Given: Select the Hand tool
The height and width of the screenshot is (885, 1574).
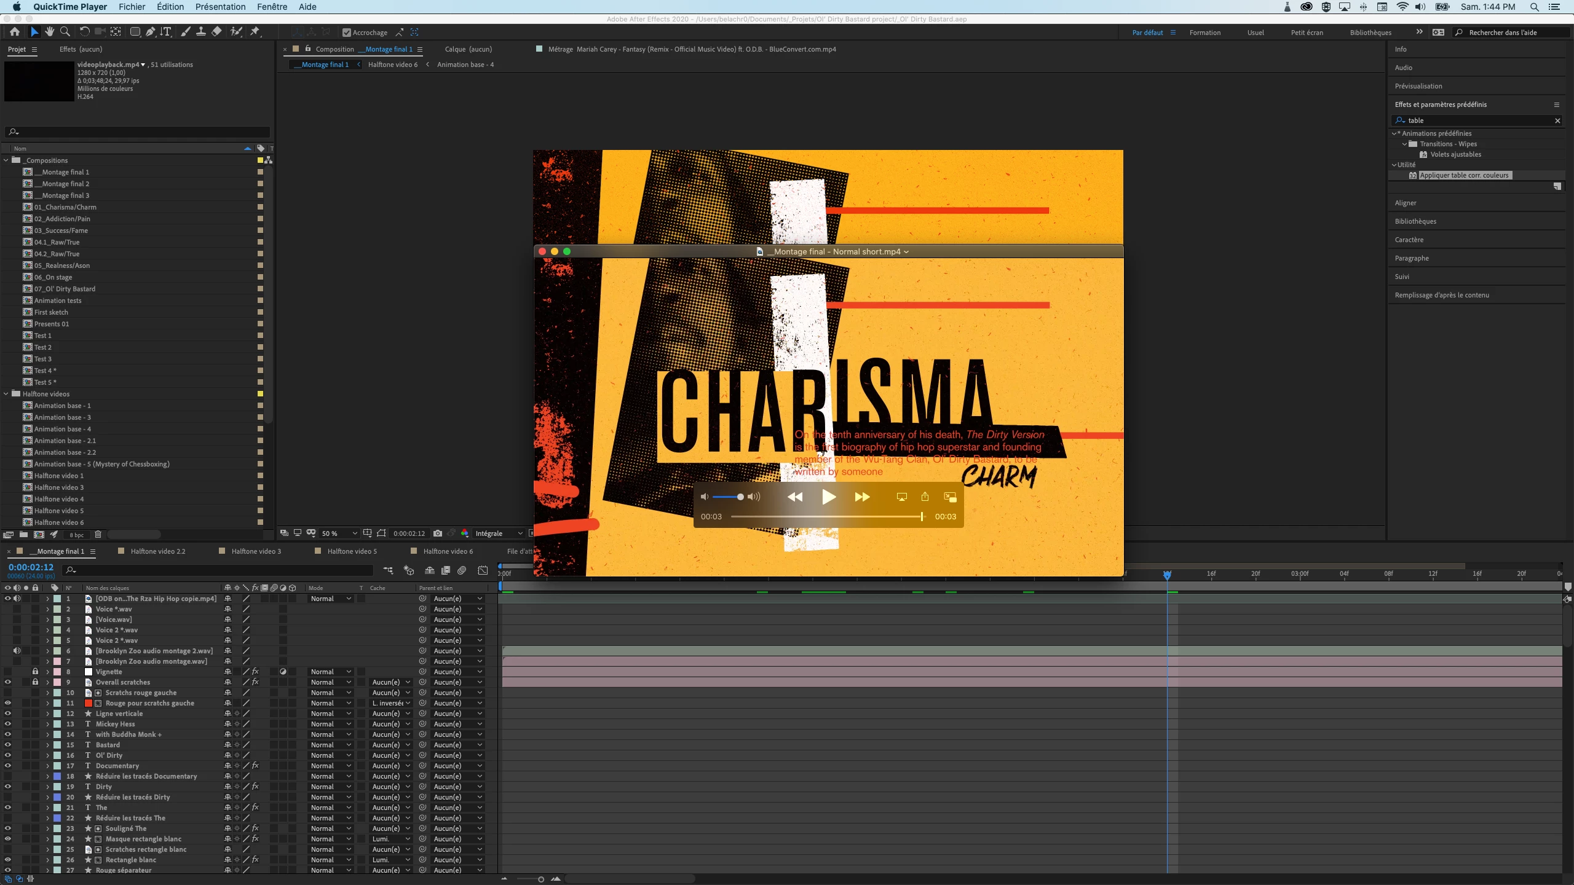Looking at the screenshot, I should coord(49,32).
